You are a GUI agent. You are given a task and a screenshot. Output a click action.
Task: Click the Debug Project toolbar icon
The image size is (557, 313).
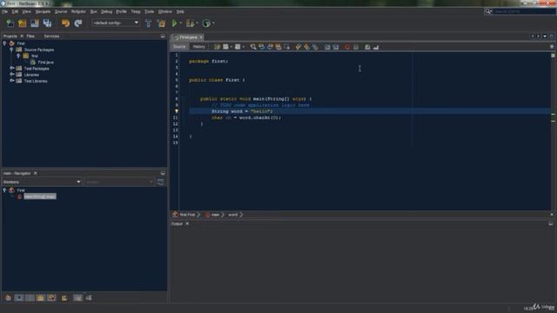190,23
